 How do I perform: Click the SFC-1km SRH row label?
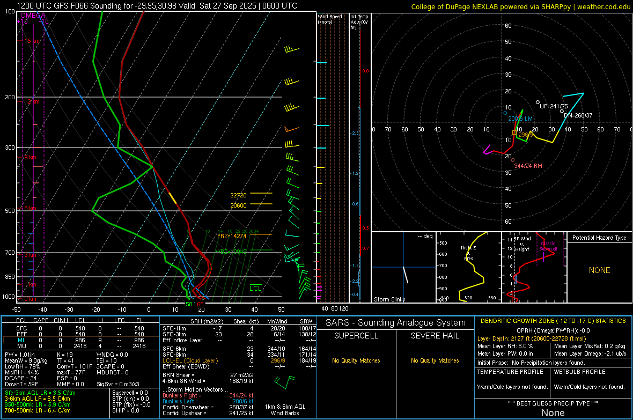(x=174, y=328)
